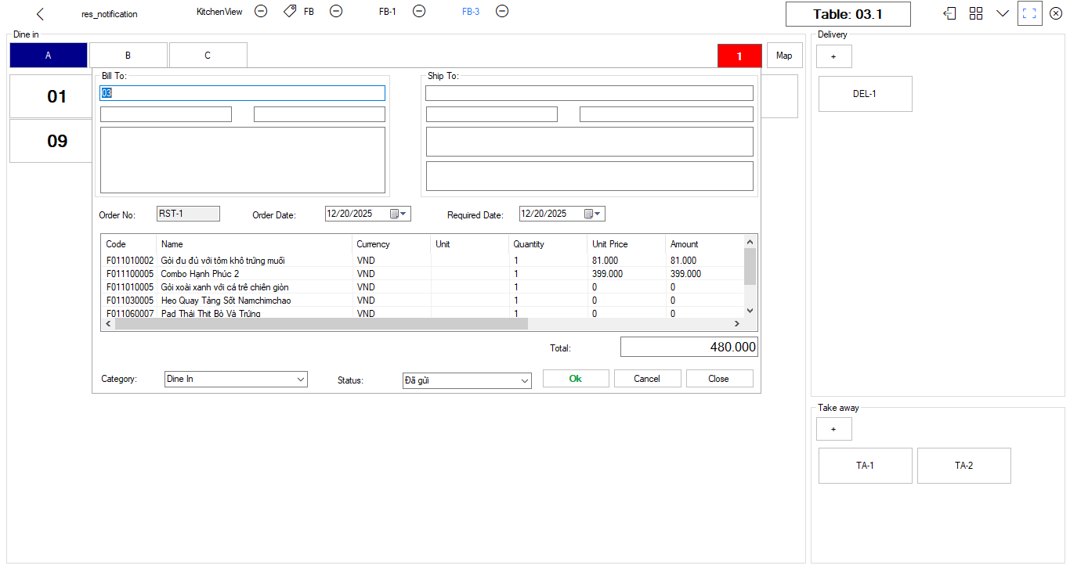This screenshot has height=569, width=1070.
Task: Switch to dine-in area tab B
Action: tap(128, 56)
